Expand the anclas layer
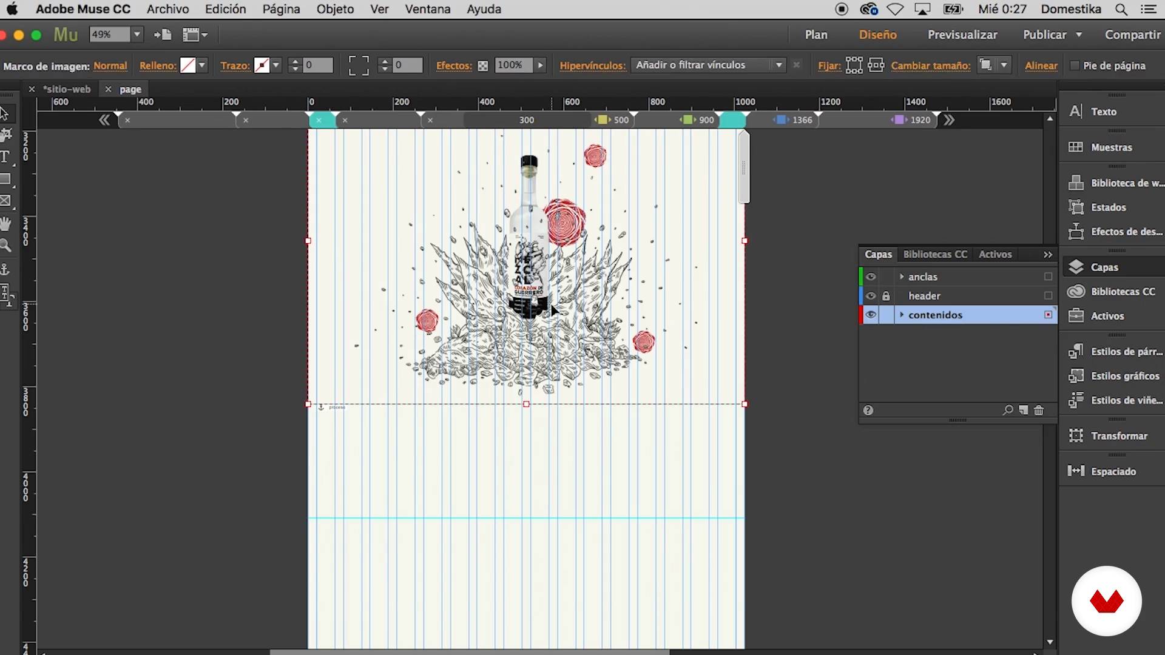This screenshot has height=655, width=1165. click(x=902, y=277)
